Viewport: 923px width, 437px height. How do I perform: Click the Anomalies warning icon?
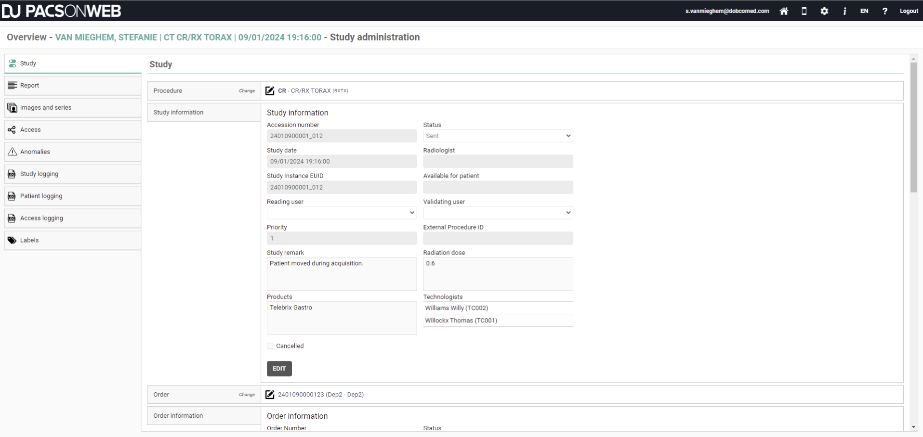[x=13, y=152]
